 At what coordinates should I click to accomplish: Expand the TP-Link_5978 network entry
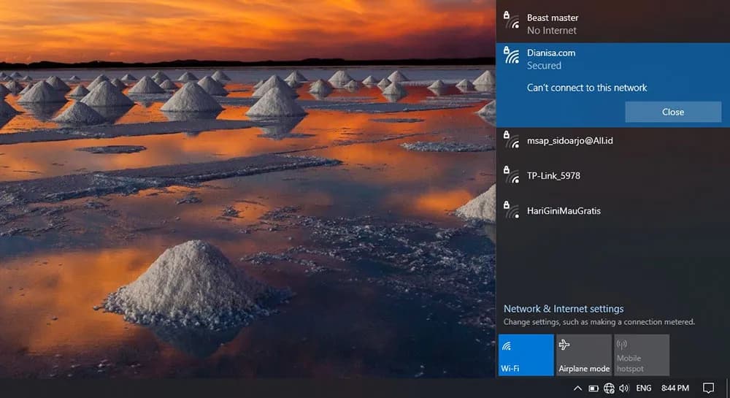click(553, 176)
